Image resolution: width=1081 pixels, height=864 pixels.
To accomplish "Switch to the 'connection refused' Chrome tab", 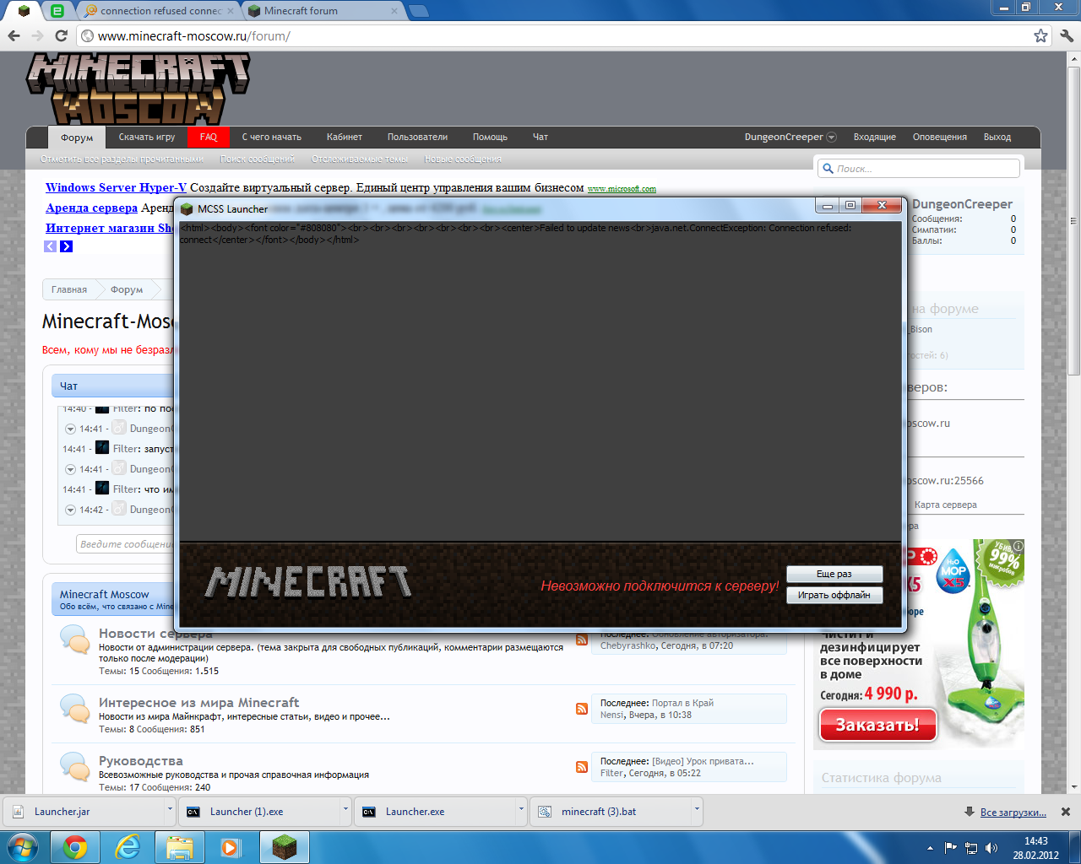I will point(157,11).
